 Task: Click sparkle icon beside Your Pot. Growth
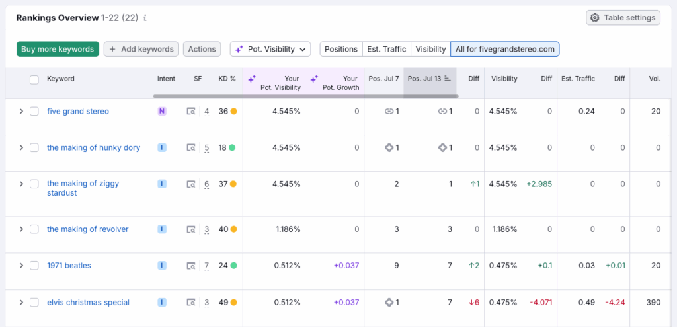pyautogui.click(x=314, y=79)
